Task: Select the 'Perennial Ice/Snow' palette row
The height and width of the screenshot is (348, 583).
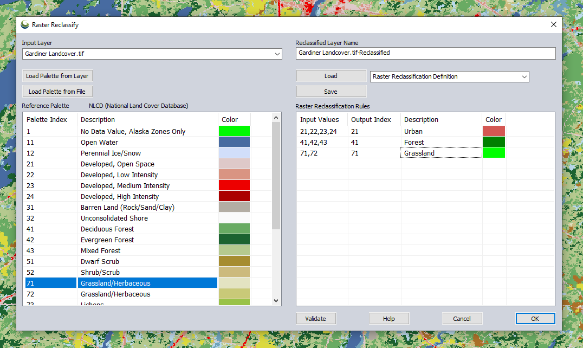Action: click(138, 153)
